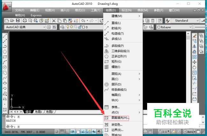Click the Erase tool in Modify toolbar
The width and height of the screenshot is (207, 136).
195,36
